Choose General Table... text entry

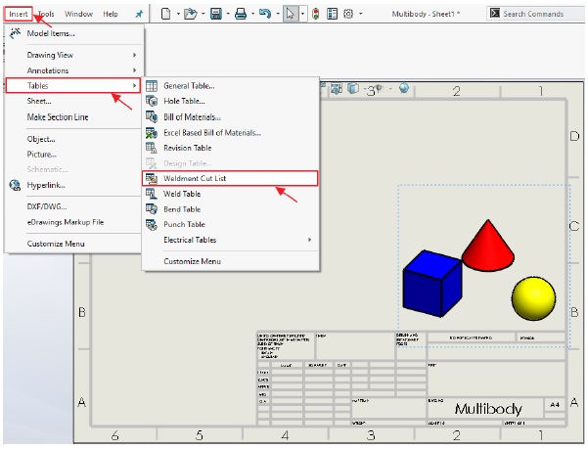[189, 86]
